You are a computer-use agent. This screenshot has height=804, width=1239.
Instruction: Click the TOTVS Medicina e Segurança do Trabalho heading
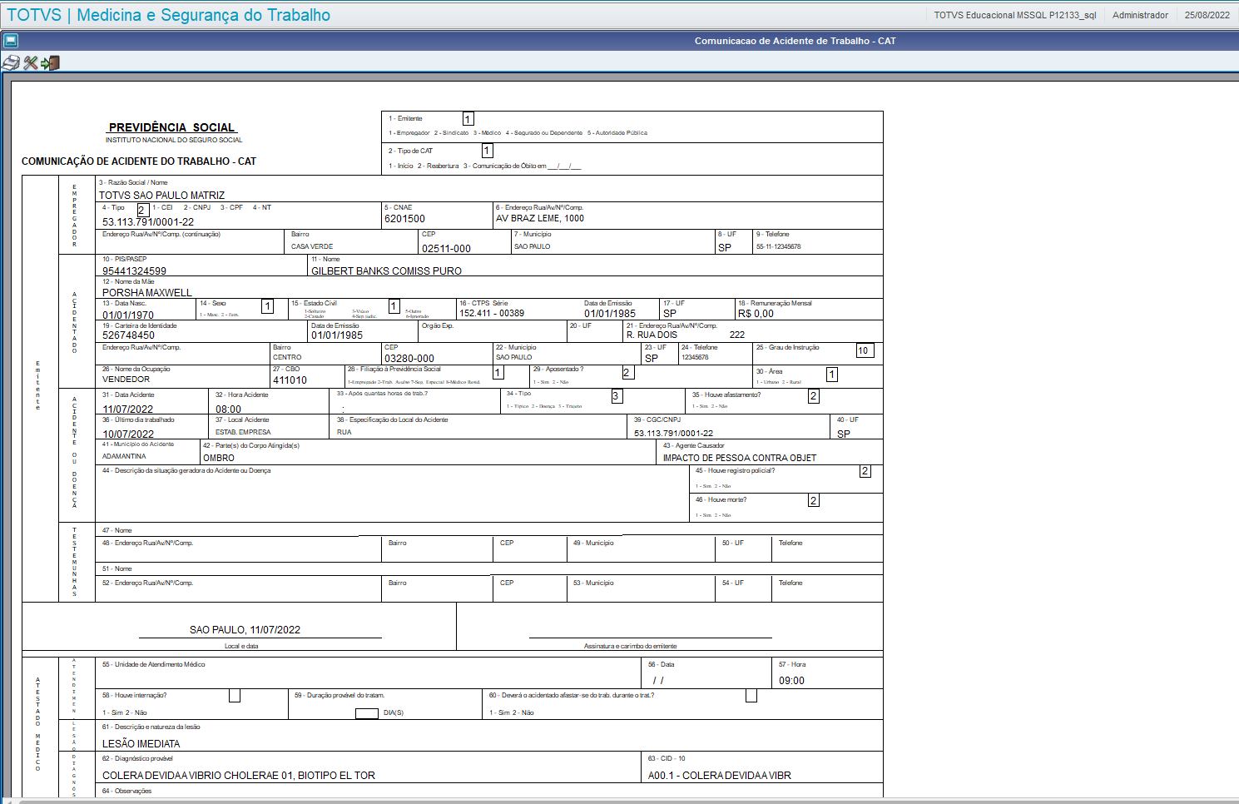point(169,15)
